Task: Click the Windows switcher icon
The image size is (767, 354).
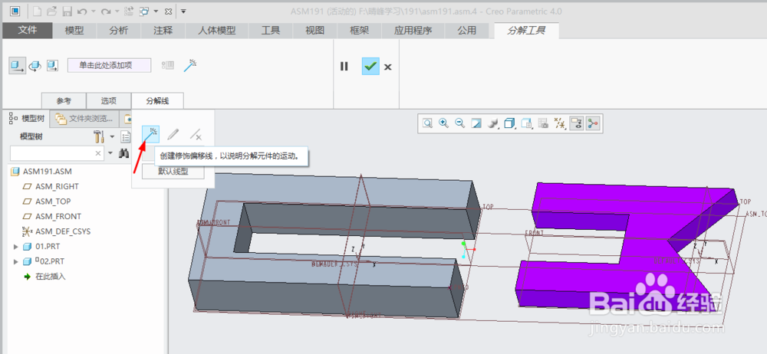Action: point(145,11)
